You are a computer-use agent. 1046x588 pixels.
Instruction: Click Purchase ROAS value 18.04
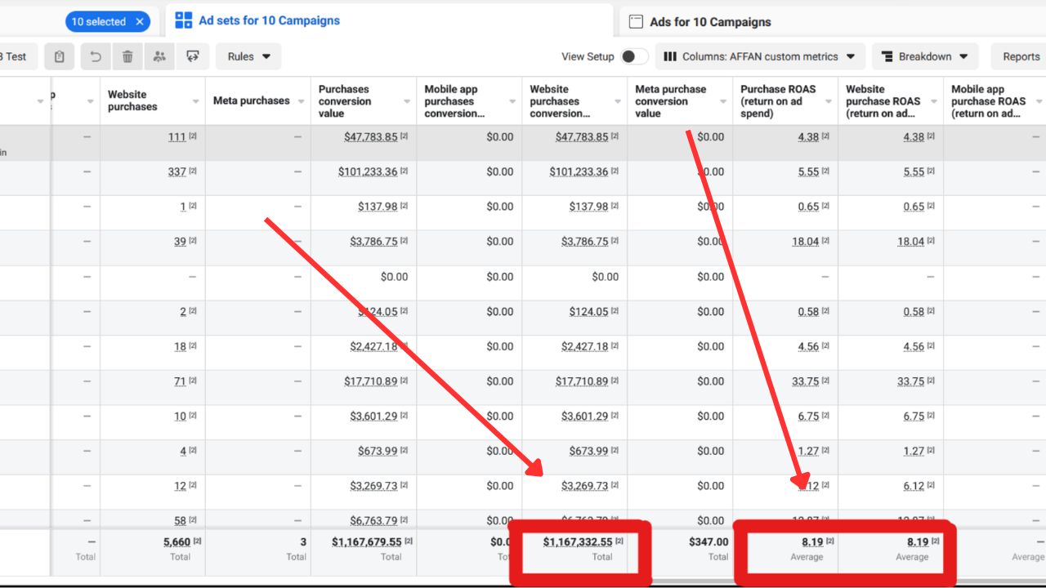coord(806,242)
